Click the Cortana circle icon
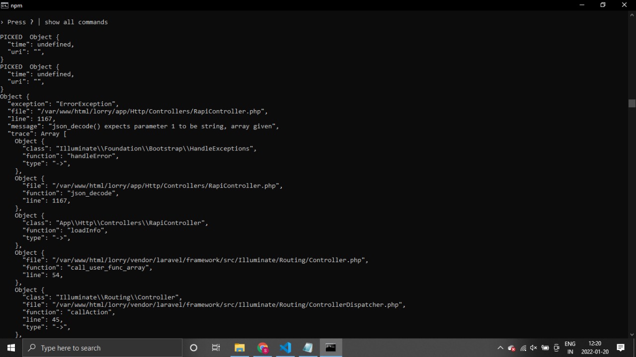Viewport: 636px width, 357px height. tap(194, 348)
